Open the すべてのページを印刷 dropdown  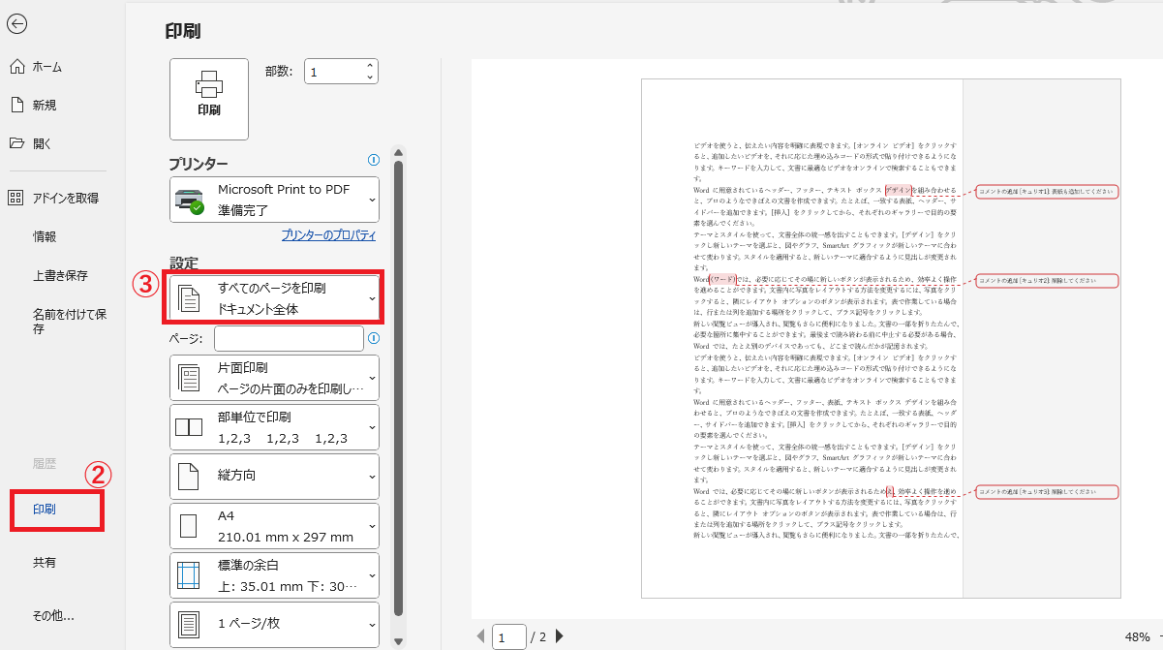(274, 298)
